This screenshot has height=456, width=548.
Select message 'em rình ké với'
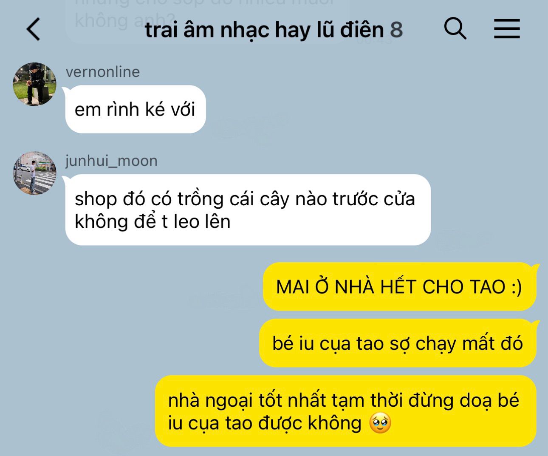(x=136, y=109)
